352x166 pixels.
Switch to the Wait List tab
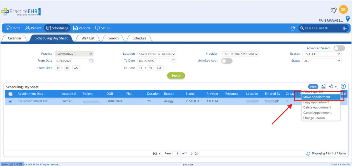(88, 38)
